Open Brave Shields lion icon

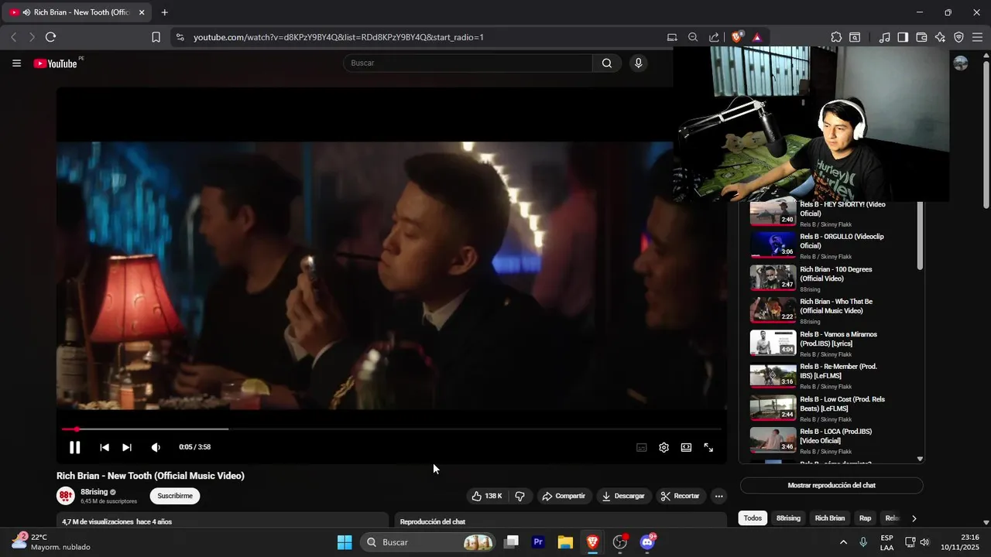coord(736,37)
